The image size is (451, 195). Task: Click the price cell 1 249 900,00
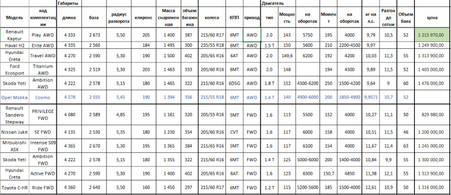tap(432, 45)
